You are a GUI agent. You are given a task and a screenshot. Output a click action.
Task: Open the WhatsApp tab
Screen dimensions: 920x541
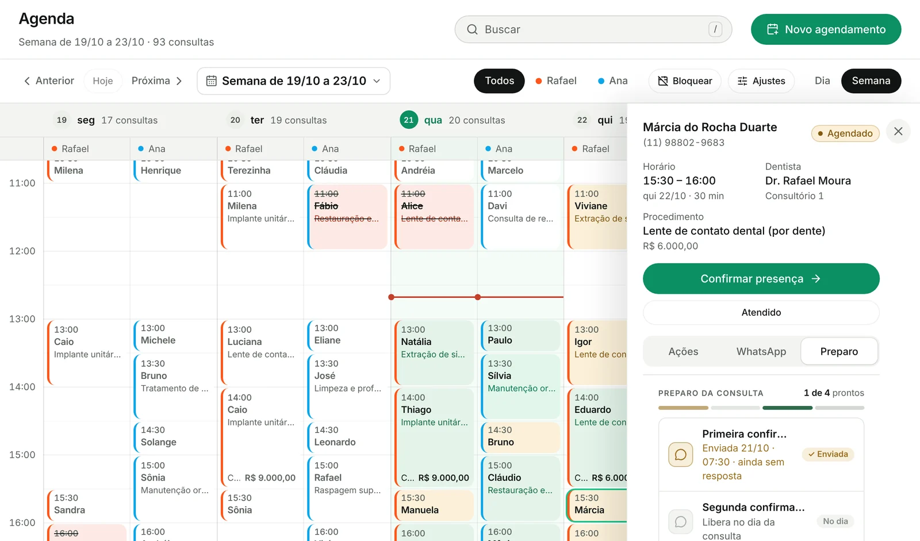[761, 351]
